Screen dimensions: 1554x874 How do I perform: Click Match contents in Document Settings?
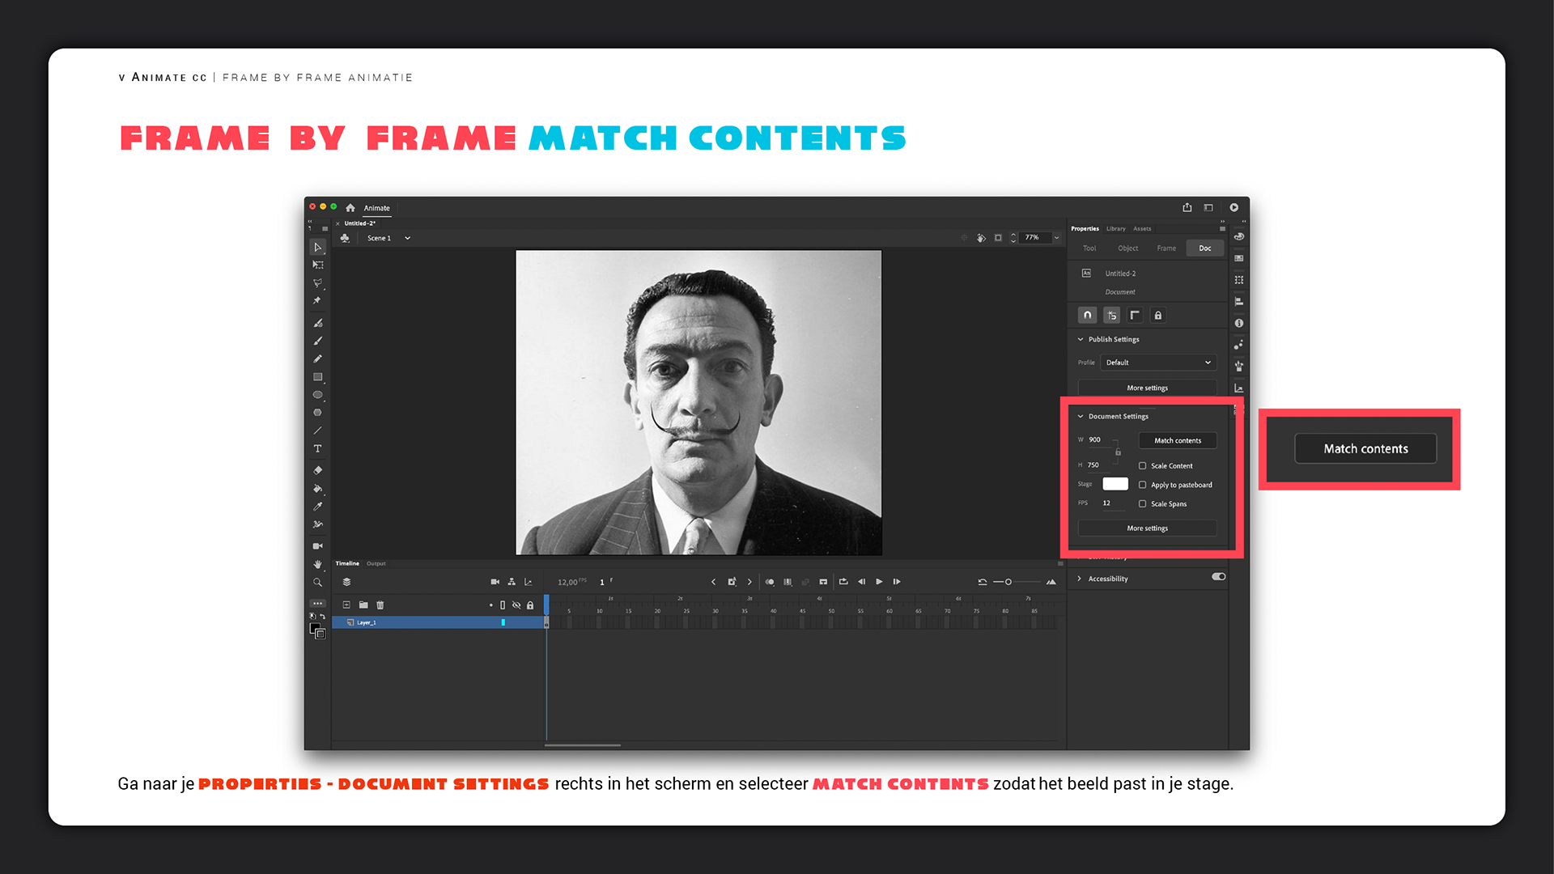pos(1177,440)
